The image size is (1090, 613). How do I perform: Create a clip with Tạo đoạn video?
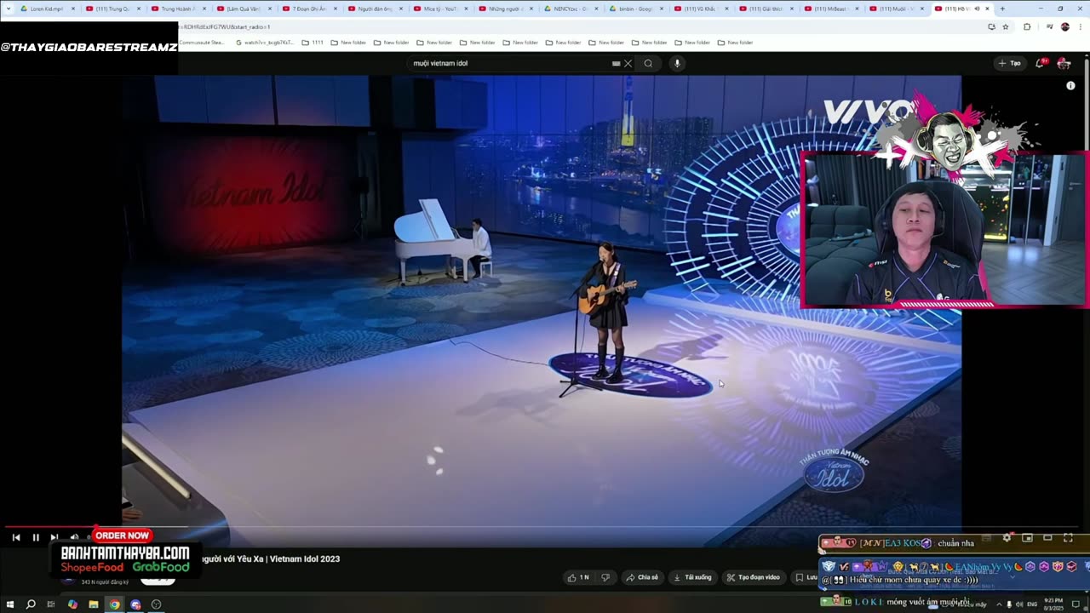click(754, 577)
